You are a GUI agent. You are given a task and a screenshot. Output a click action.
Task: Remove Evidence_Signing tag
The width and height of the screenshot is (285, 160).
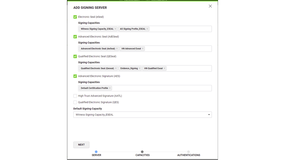[140, 68]
